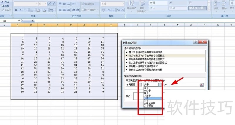
Task: Choose rule type 仅对高于或低于平均值的数值设置格式
Action: click(x=165, y=63)
